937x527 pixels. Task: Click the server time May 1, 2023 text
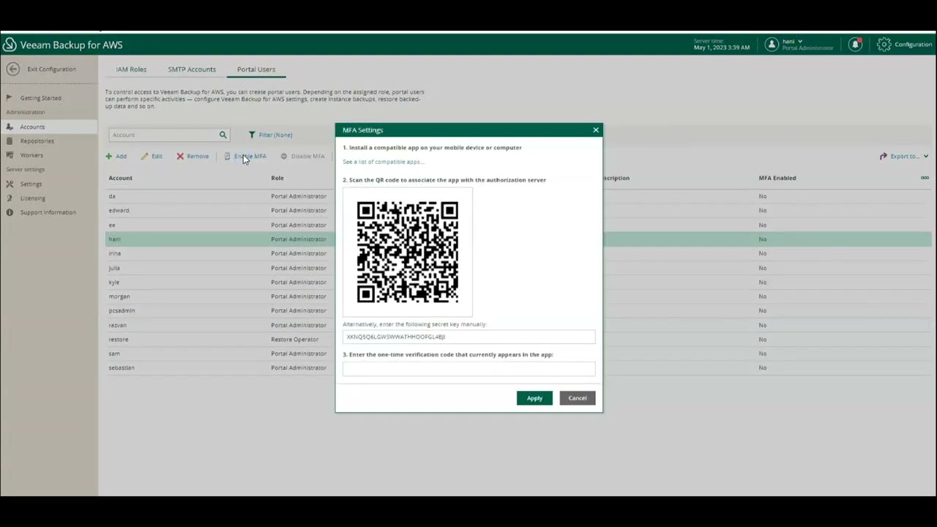tap(722, 48)
